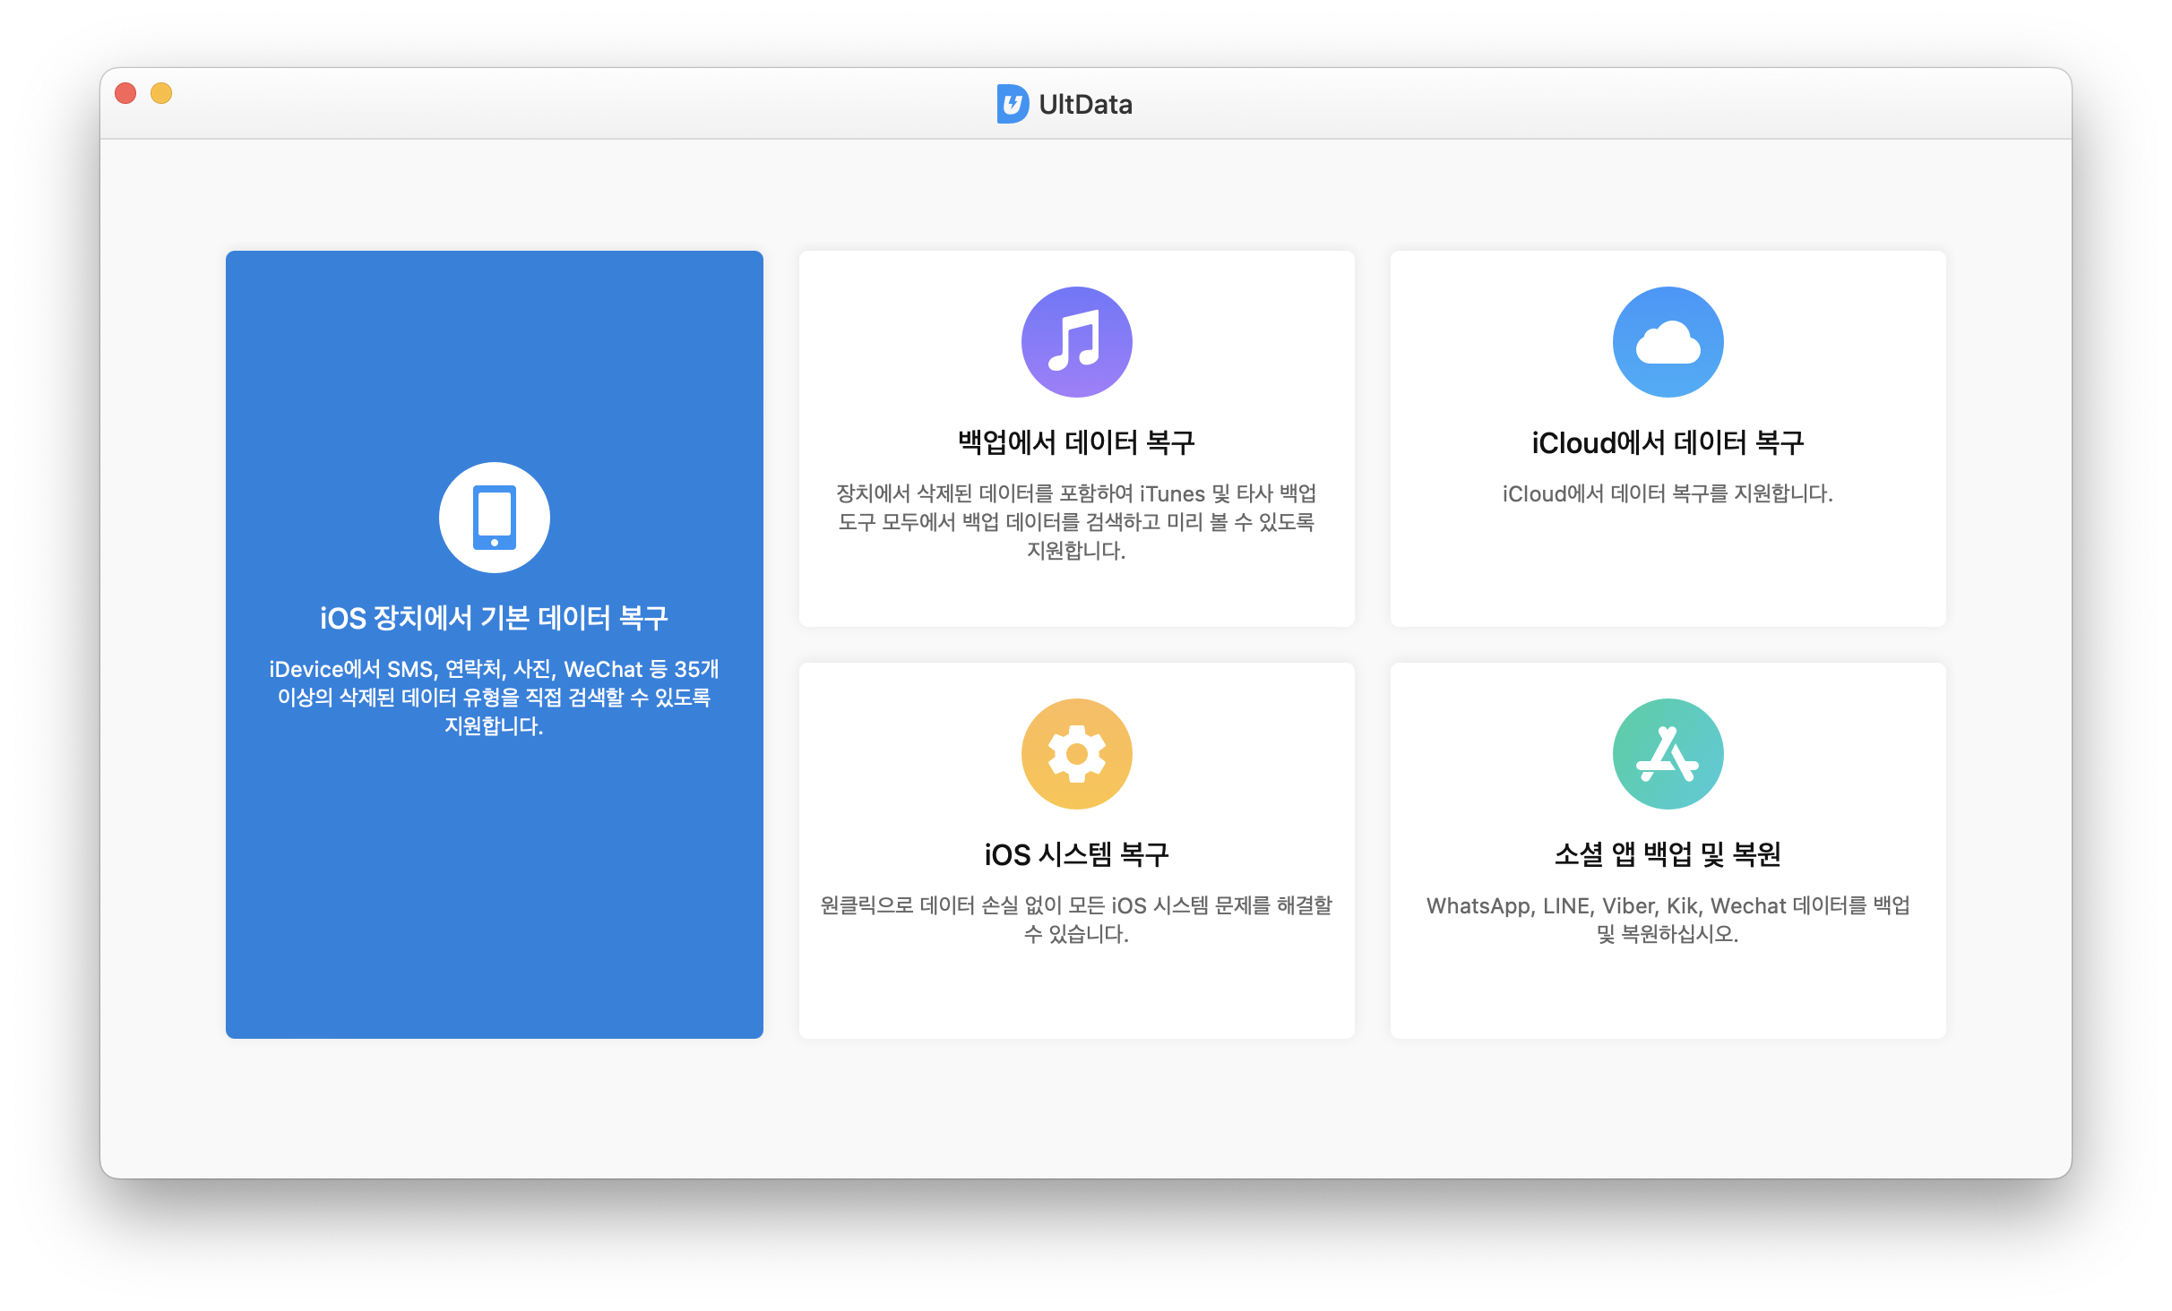Viewport: 2172px width, 1311px height.
Task: Click the blue iCloud cloud icon
Action: pos(1668,342)
